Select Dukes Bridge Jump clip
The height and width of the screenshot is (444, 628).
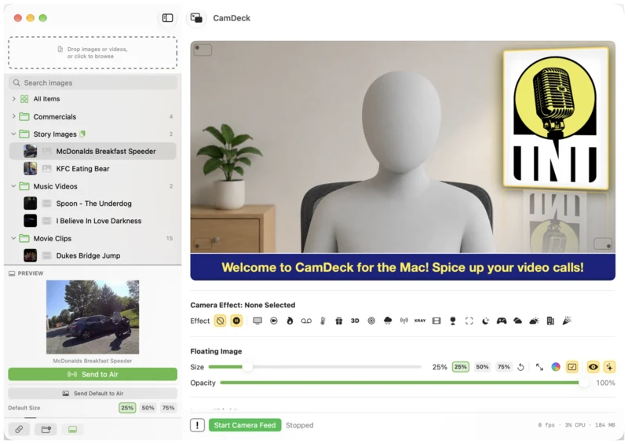tap(93, 255)
